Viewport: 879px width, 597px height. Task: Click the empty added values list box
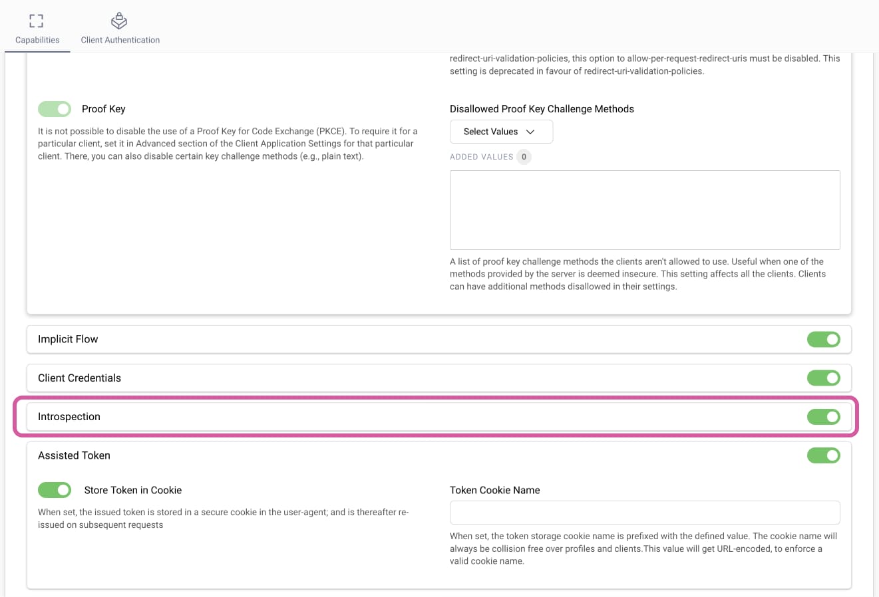click(x=644, y=209)
